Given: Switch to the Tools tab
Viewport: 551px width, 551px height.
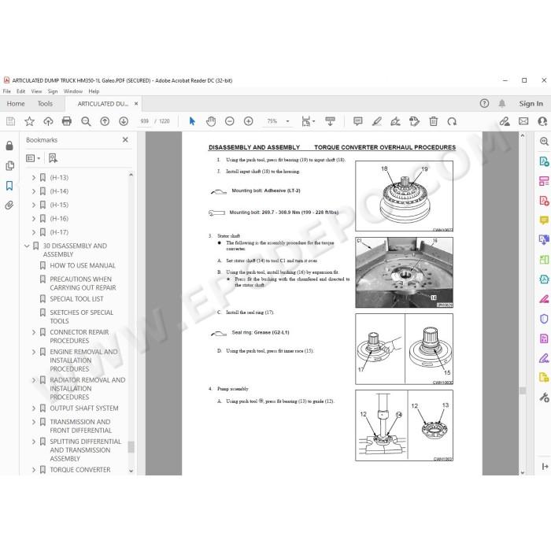Looking at the screenshot, I should point(45,104).
